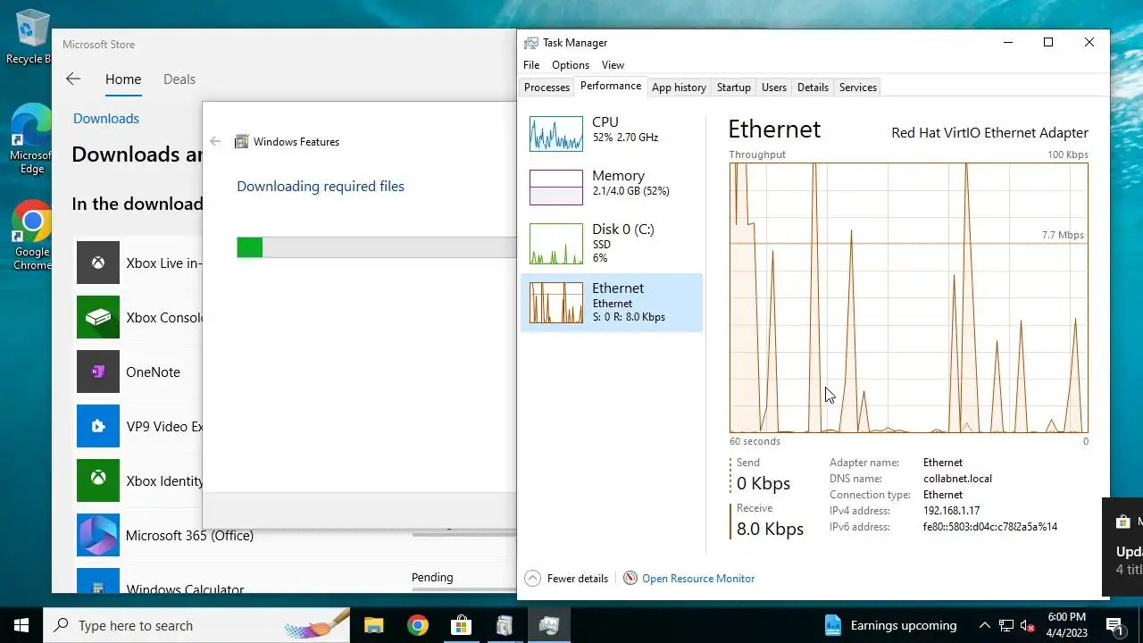The height and width of the screenshot is (643, 1143).
Task: Switch to the Startup tab
Action: (x=734, y=88)
